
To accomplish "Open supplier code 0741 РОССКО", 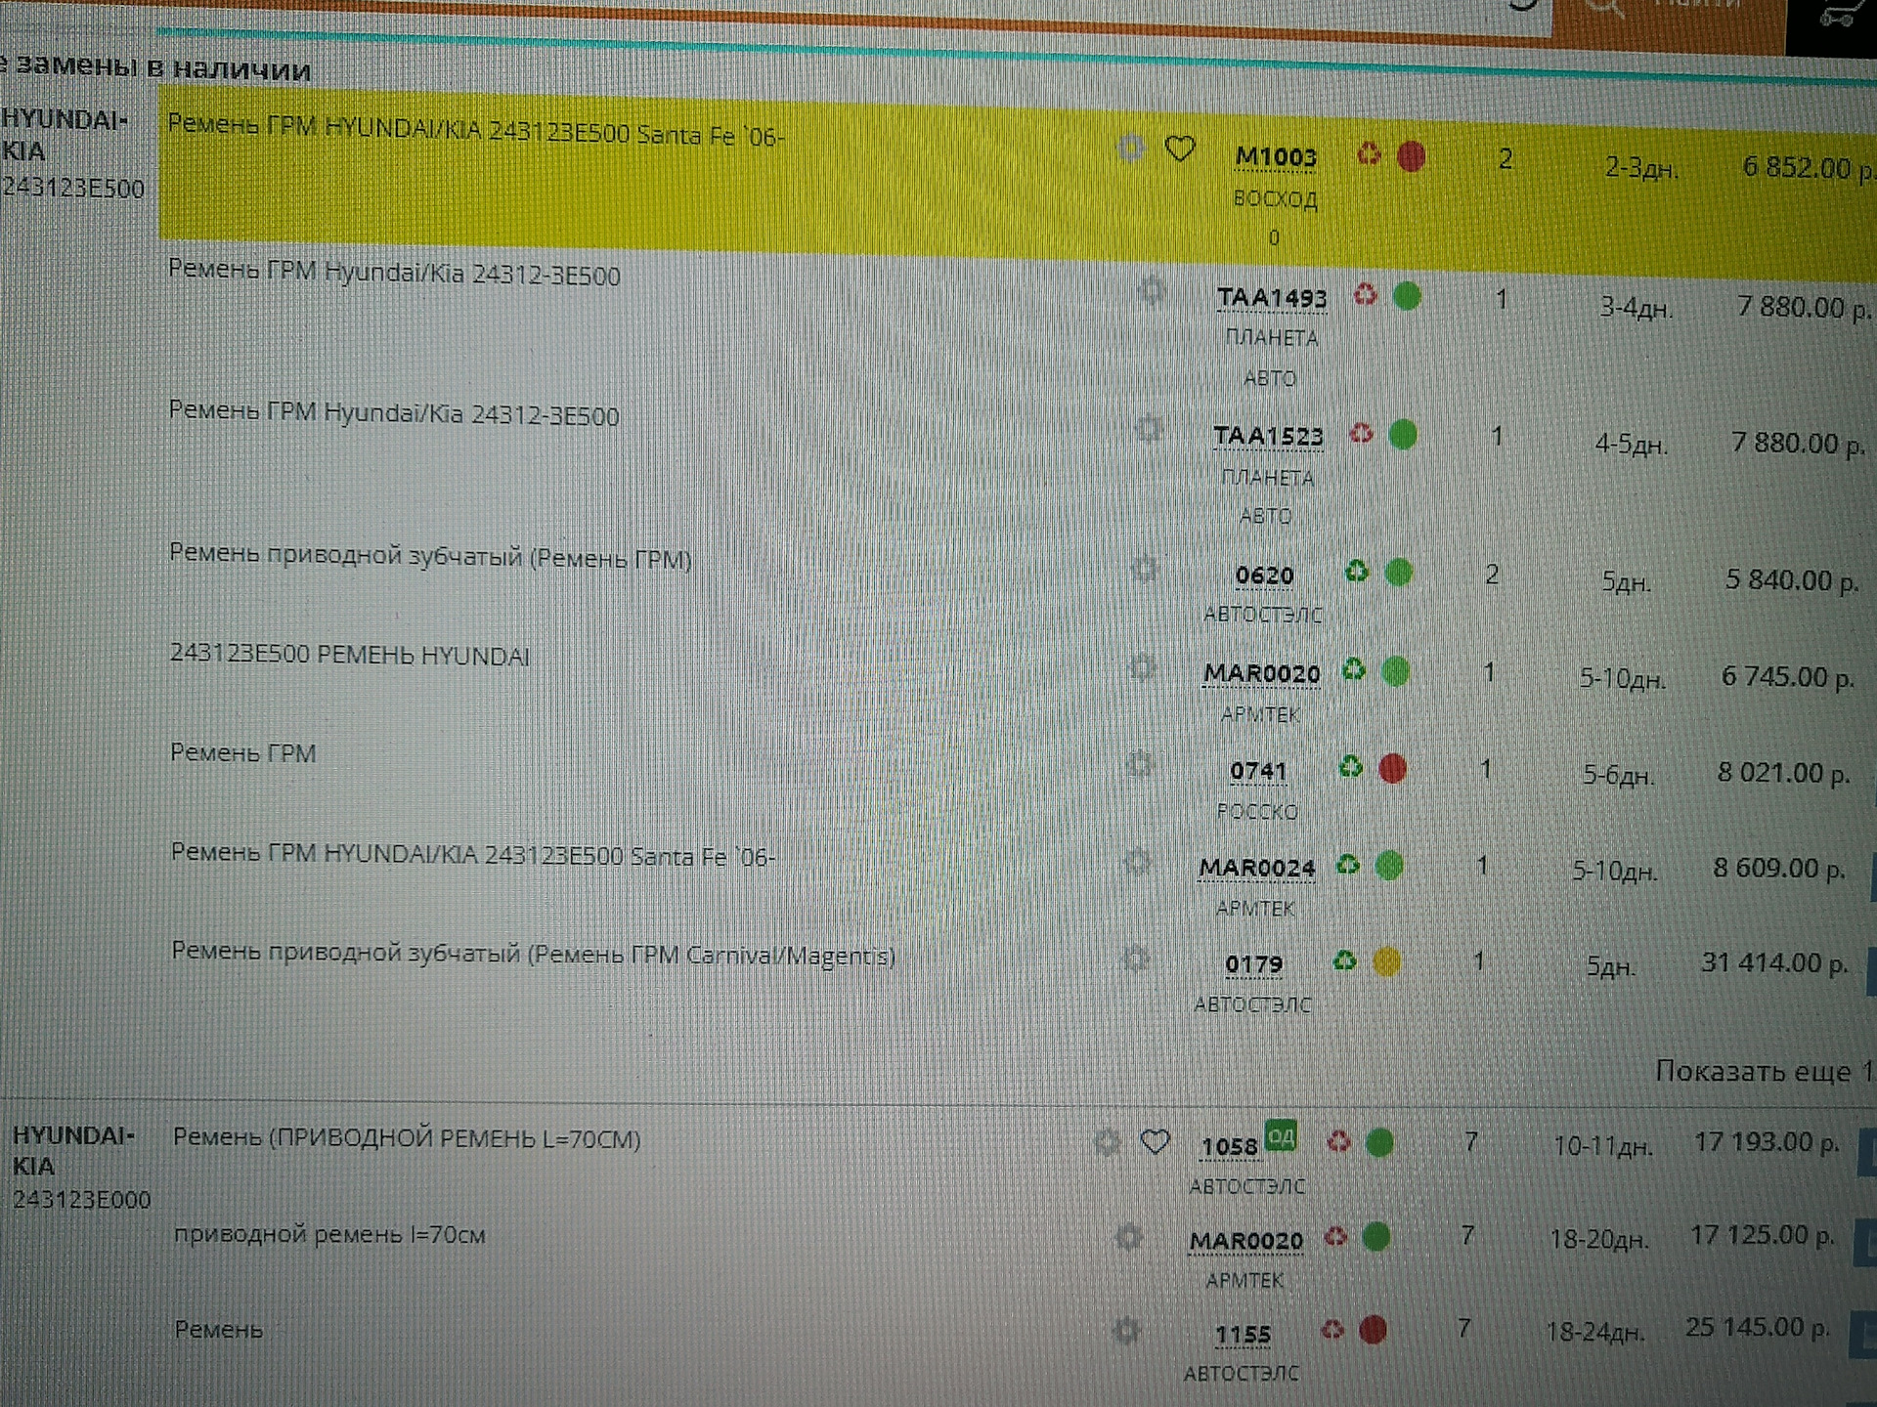I will (x=1258, y=771).
